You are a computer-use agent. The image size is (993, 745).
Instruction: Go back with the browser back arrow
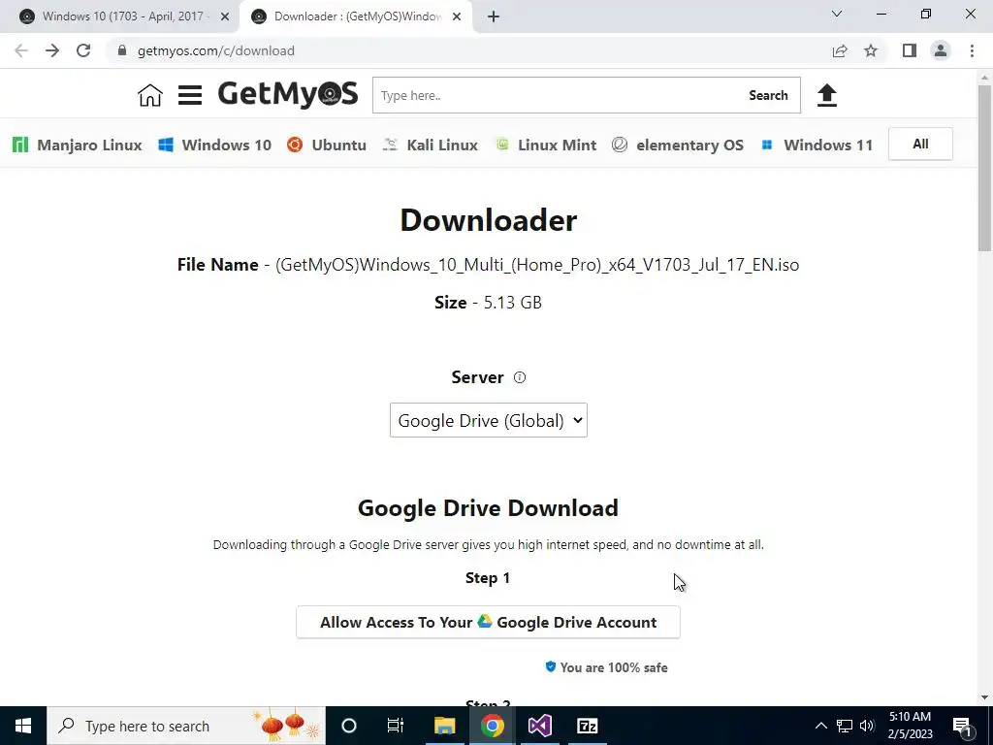tap(21, 50)
